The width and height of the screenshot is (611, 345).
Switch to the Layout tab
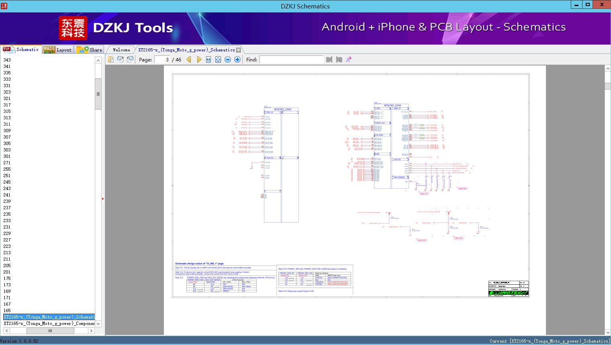pos(58,50)
